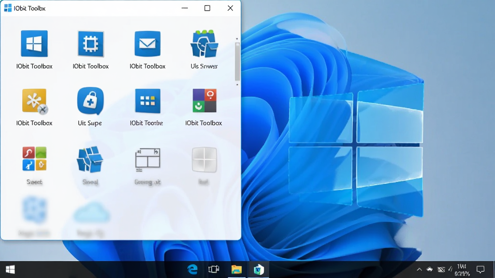Viewport: 495px width, 278px height.
Task: Open the blue Windows-logo IObit Toolbox tile
Action: coord(34,43)
